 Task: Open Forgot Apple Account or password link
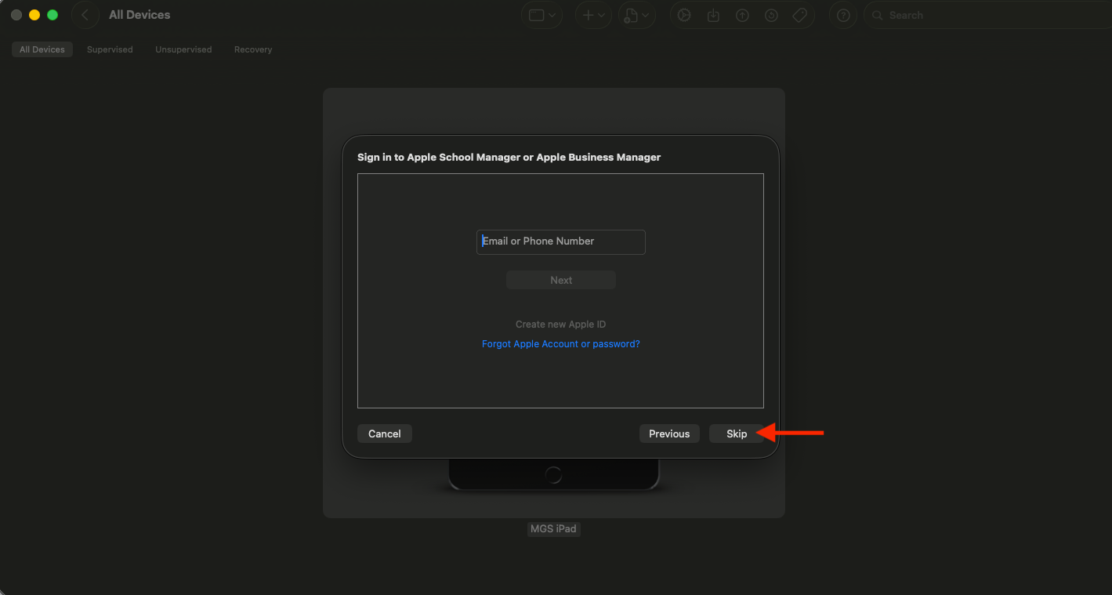click(x=561, y=344)
